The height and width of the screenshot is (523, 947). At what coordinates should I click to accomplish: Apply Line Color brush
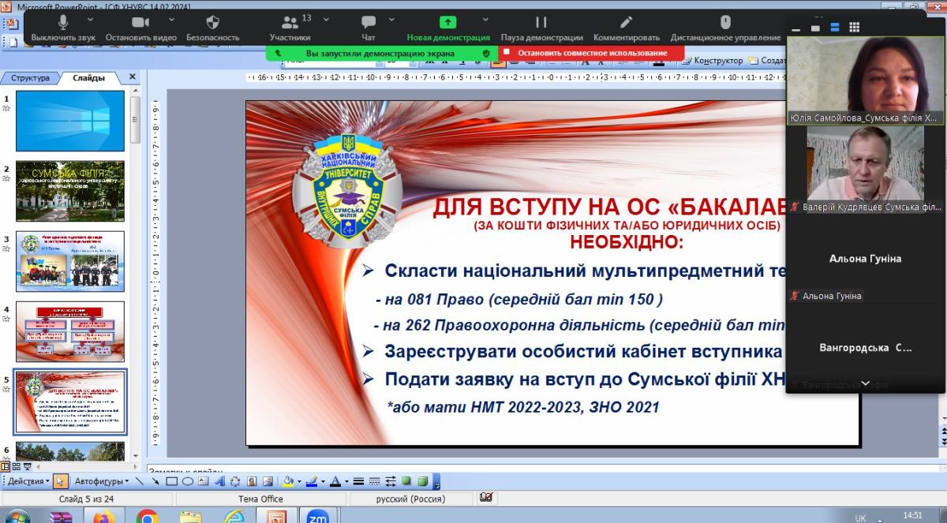(312, 481)
